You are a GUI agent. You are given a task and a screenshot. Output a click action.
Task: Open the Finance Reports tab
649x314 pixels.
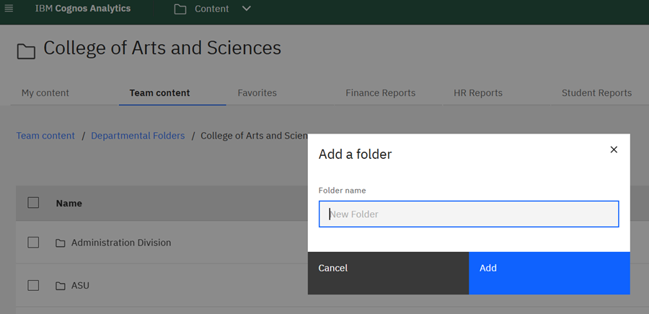pyautogui.click(x=380, y=93)
